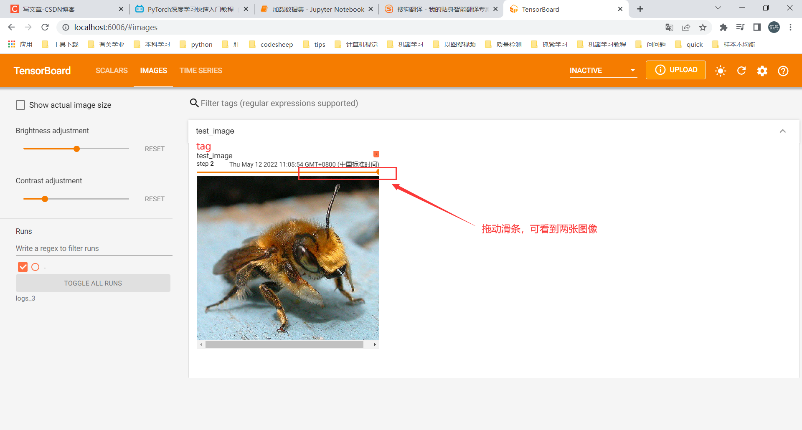
Task: Close the CSDN blog tab
Action: 121,9
